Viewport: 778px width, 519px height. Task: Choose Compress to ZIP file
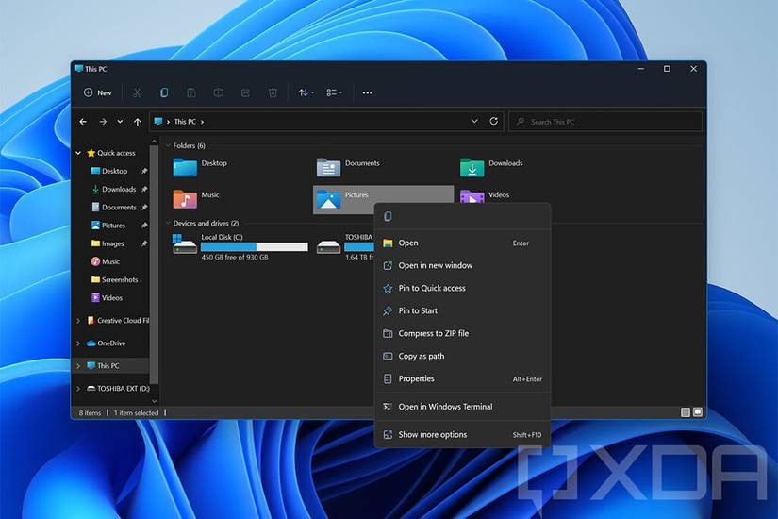click(x=462, y=333)
